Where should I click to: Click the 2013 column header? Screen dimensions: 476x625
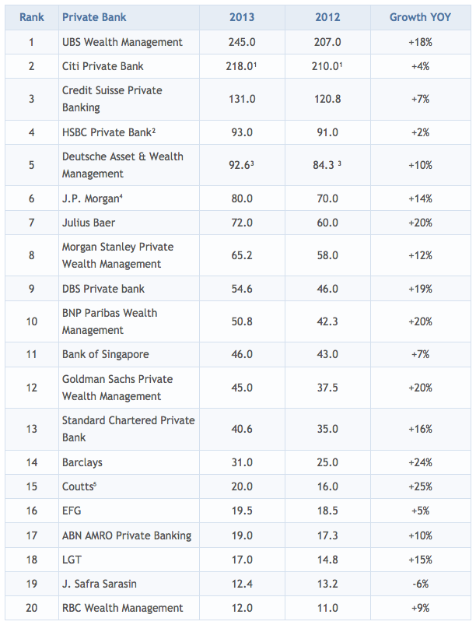(x=241, y=17)
